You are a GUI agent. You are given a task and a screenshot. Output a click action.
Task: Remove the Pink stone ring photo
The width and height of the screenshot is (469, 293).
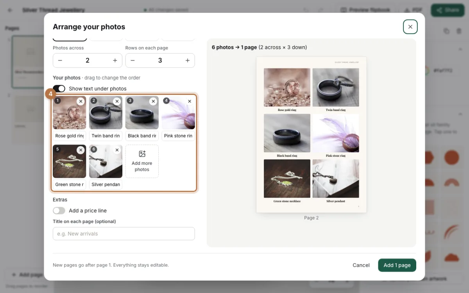pos(190,102)
